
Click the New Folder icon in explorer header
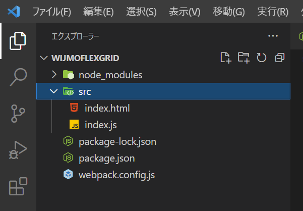pos(244,58)
